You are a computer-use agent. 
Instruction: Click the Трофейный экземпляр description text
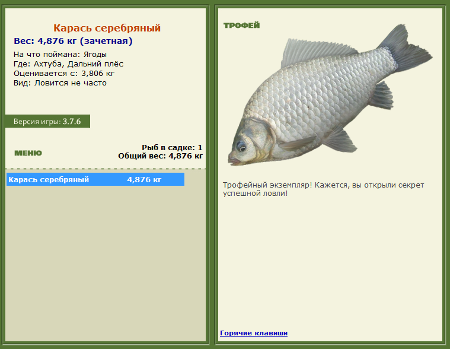(x=324, y=189)
